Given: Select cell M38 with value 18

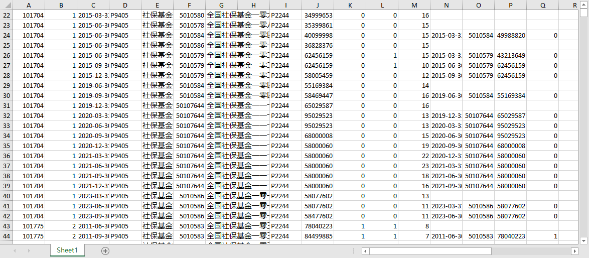Looking at the screenshot, I should pyautogui.click(x=414, y=176).
